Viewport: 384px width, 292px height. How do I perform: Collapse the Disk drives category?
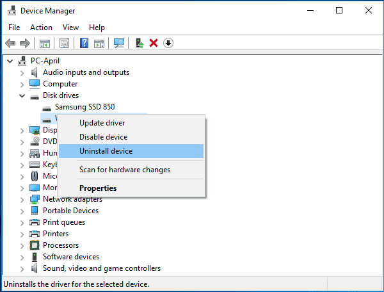(x=22, y=96)
